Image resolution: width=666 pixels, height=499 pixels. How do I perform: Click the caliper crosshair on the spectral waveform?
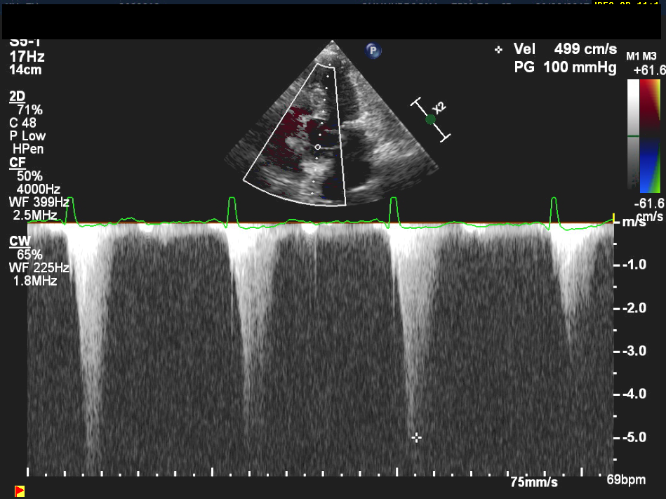[x=416, y=437]
